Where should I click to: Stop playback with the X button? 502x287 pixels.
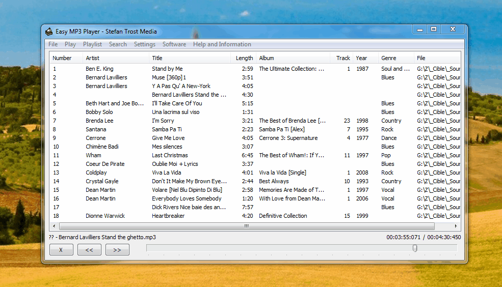(61, 250)
